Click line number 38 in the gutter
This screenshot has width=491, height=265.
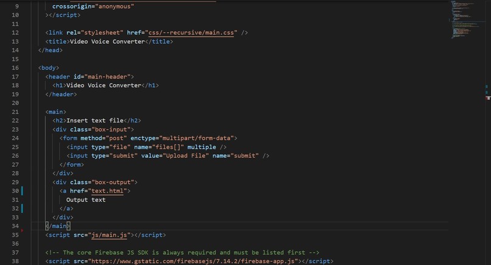click(x=15, y=261)
